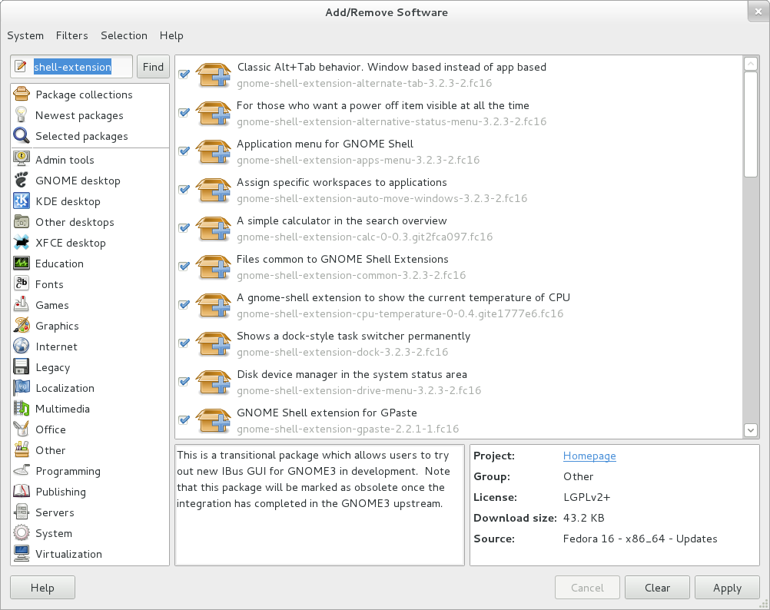
Task: Uncheck the dock extension checkbox
Action: coord(184,343)
